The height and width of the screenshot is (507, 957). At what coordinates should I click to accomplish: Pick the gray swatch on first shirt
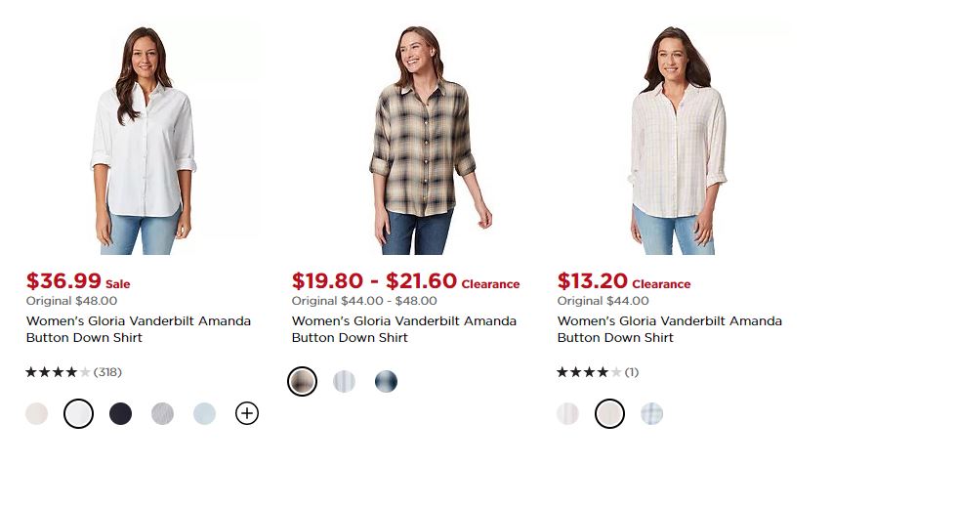(162, 414)
